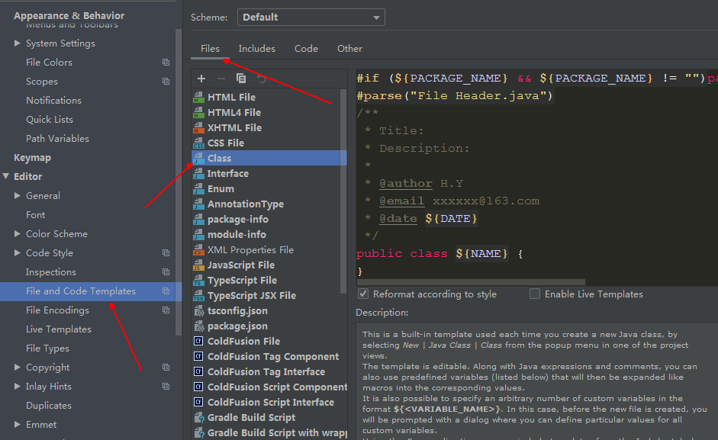Open Notifications settings

point(53,100)
